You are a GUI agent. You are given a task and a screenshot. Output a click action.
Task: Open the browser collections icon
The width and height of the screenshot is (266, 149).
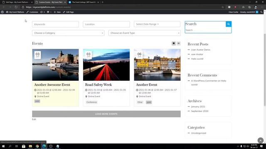(249, 7)
